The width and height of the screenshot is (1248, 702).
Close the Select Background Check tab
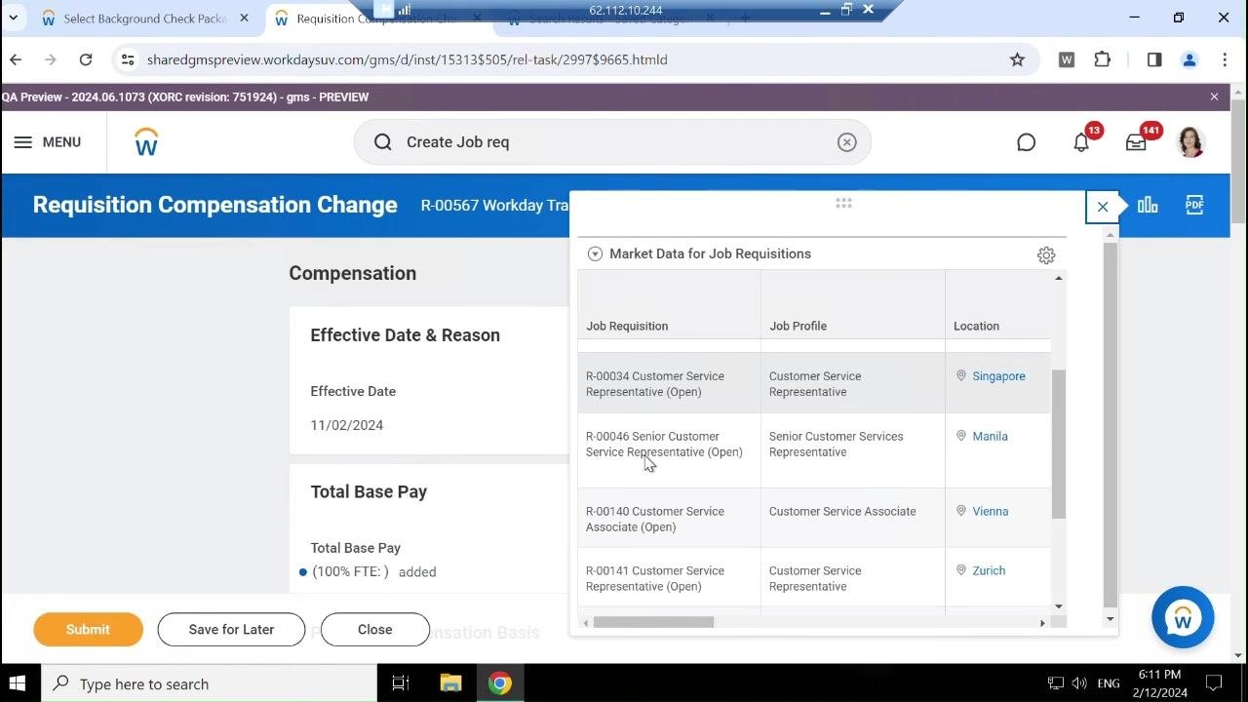(244, 19)
